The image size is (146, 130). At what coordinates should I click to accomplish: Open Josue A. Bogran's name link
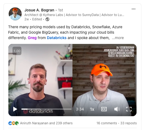pos(39,10)
